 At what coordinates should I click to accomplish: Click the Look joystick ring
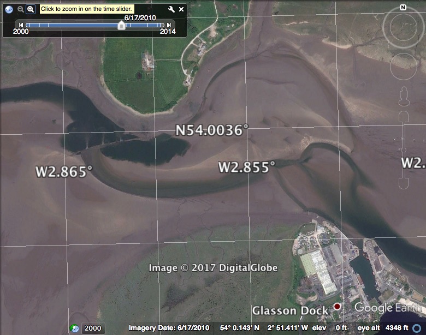403,27
